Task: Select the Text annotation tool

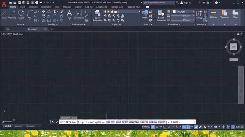Action: 69,14
